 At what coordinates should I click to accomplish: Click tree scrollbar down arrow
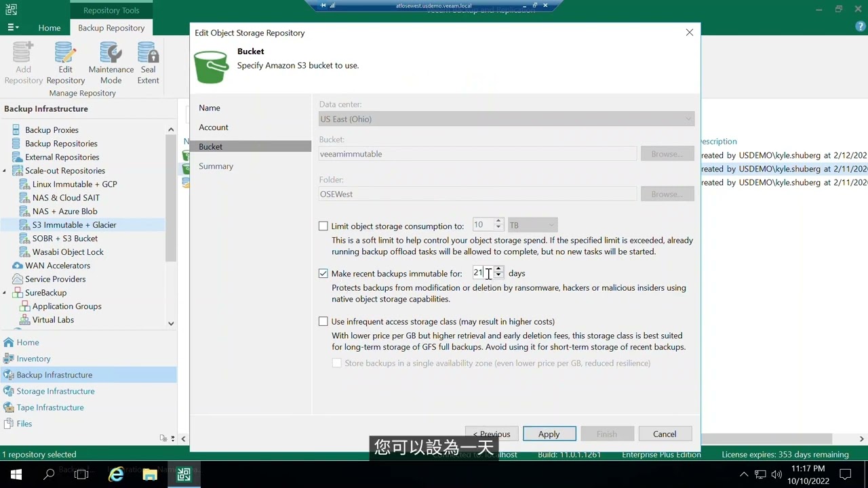pos(171,323)
